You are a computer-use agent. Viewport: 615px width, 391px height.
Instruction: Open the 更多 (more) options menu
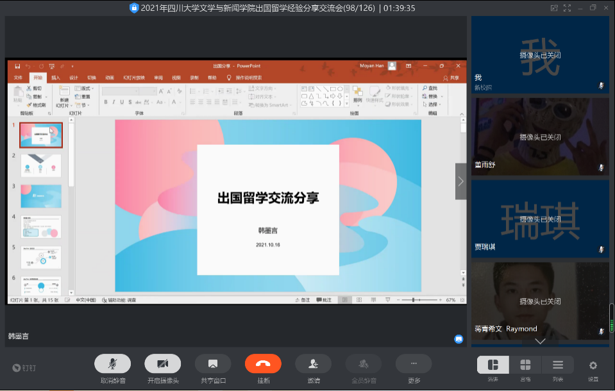(x=413, y=363)
